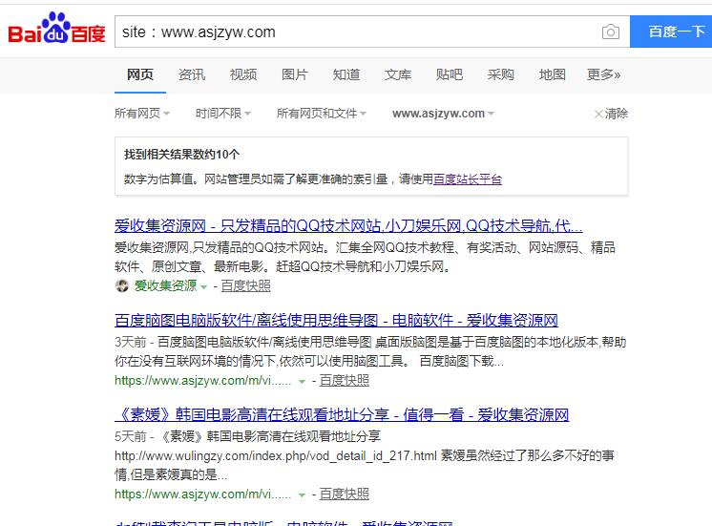The height and width of the screenshot is (526, 712).
Task: Expand arrow next to 爱收集资源 source
Action: coord(204,287)
